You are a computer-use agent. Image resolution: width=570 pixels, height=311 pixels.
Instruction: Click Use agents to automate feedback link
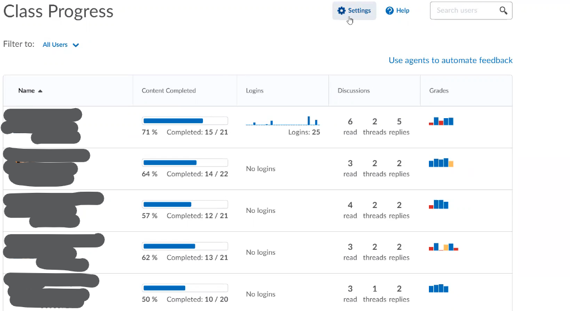[x=450, y=60]
